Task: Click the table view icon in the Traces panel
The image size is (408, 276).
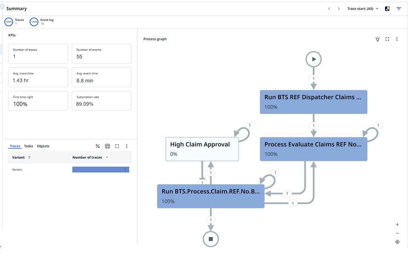Action: (x=107, y=146)
